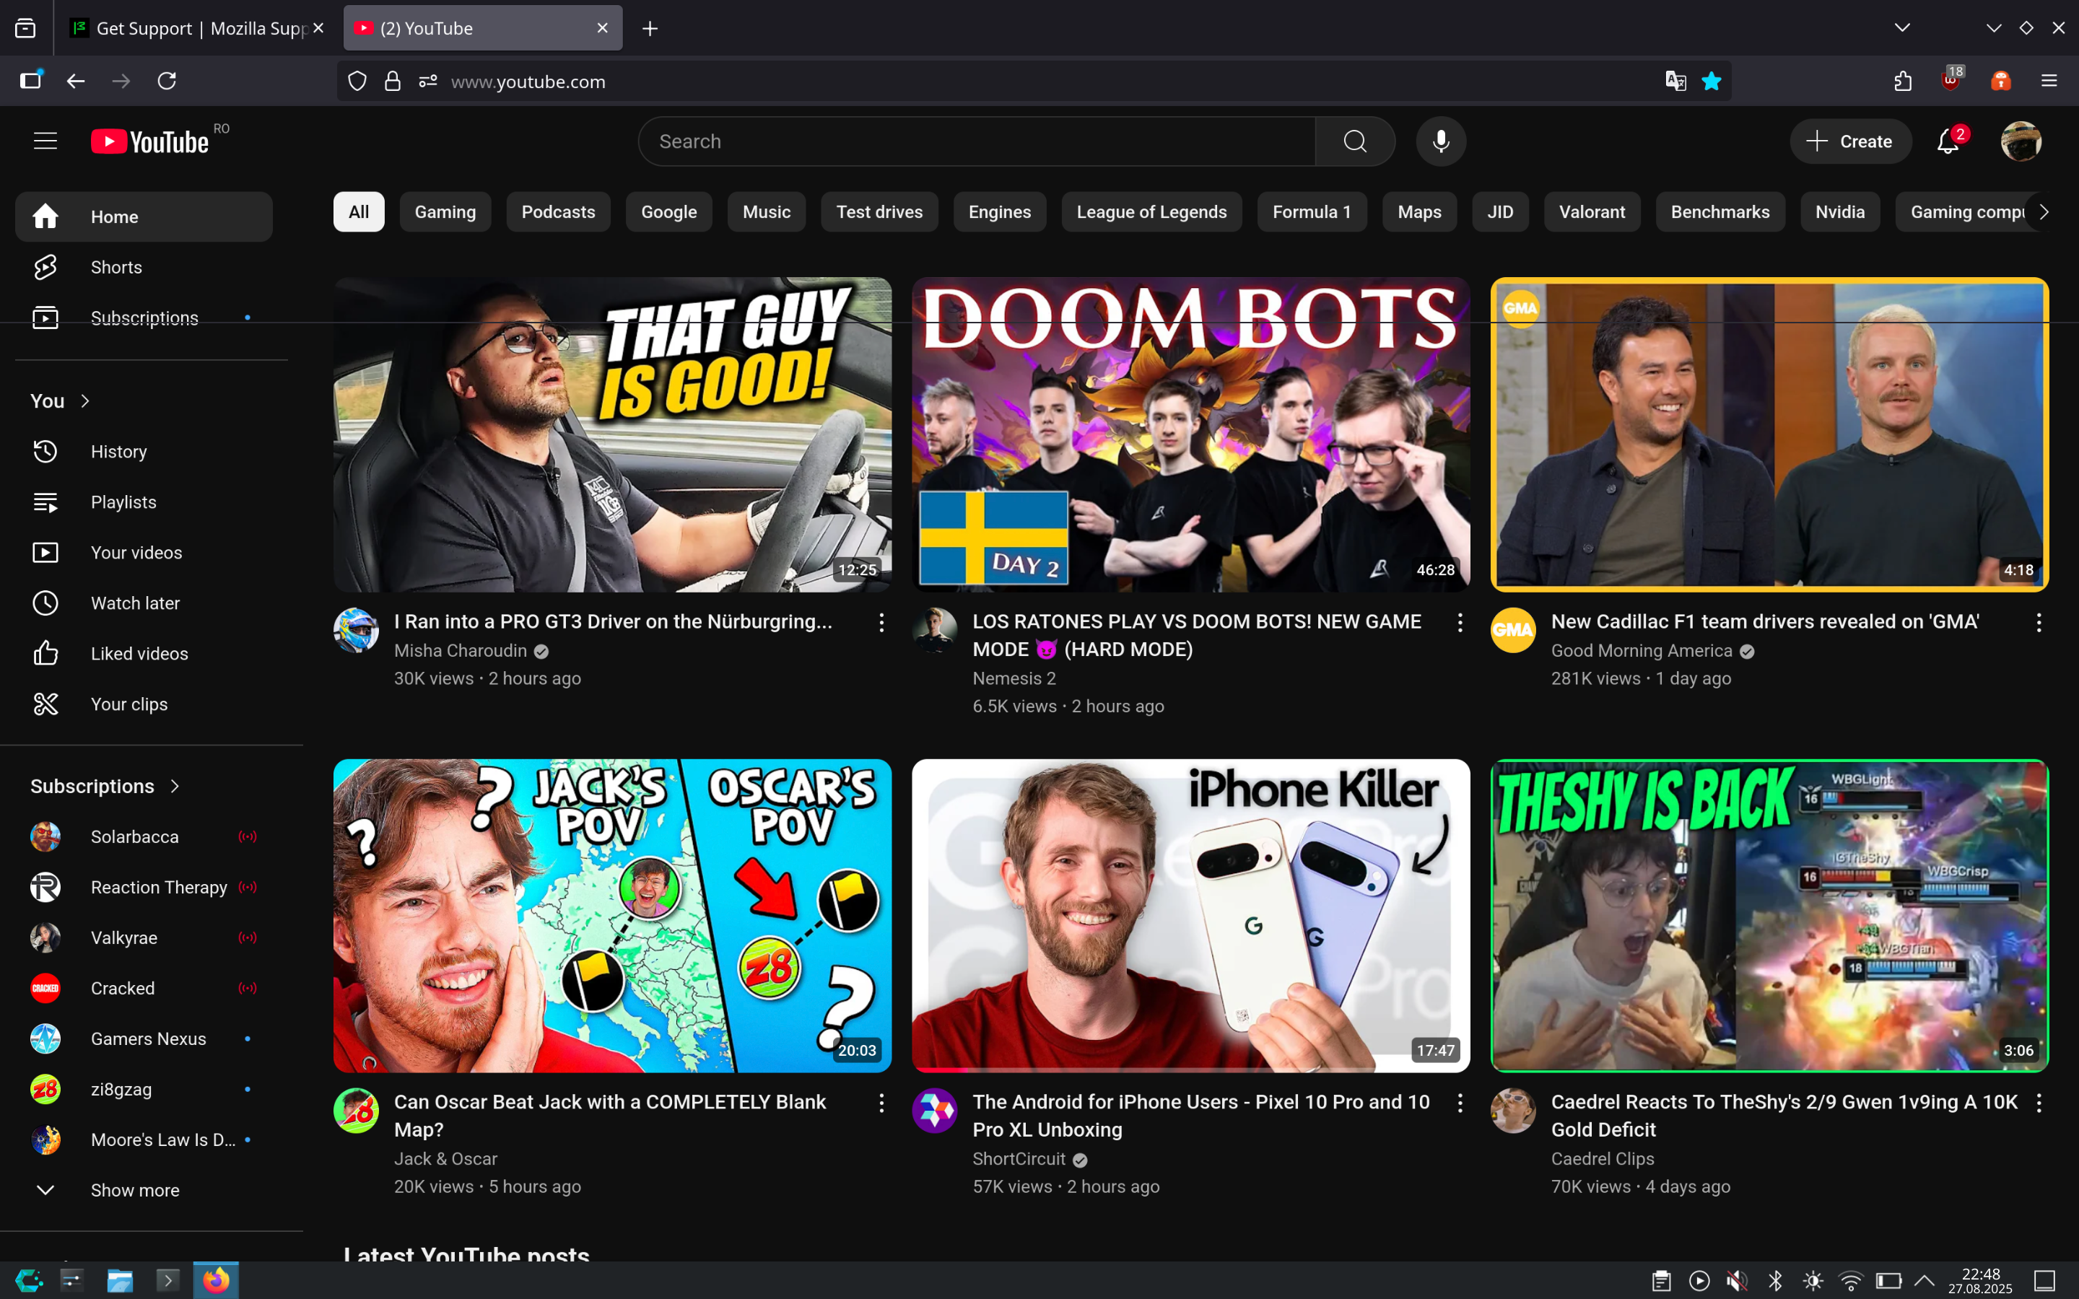This screenshot has height=1299, width=2079.
Task: Open Watch later in sidebar
Action: [x=135, y=603]
